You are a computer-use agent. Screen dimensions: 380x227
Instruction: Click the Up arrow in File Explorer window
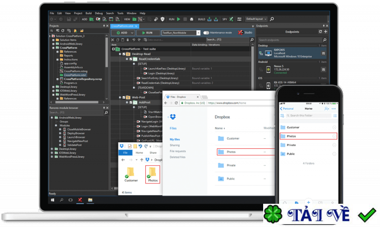tap(142, 160)
